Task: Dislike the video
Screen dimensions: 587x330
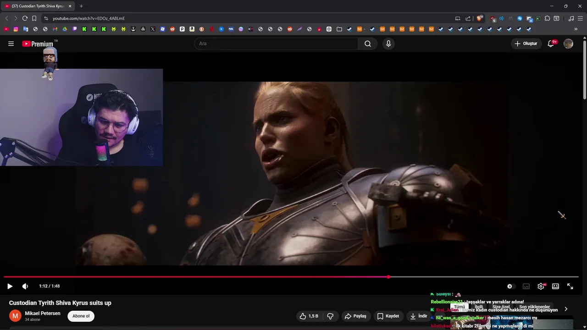Action: (x=330, y=316)
